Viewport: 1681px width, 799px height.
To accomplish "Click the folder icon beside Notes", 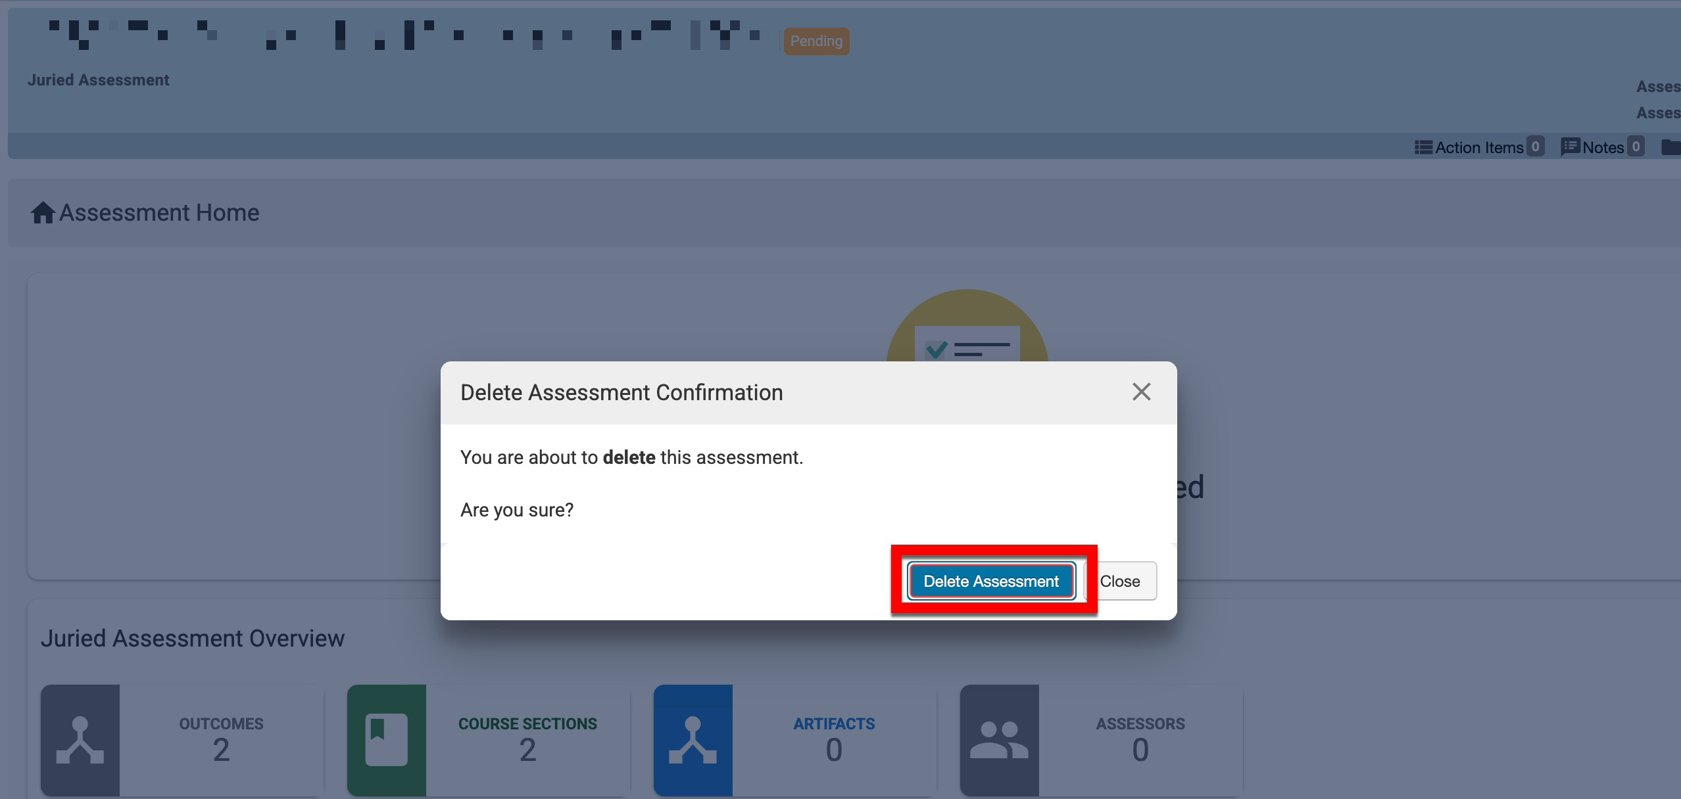I will point(1670,147).
